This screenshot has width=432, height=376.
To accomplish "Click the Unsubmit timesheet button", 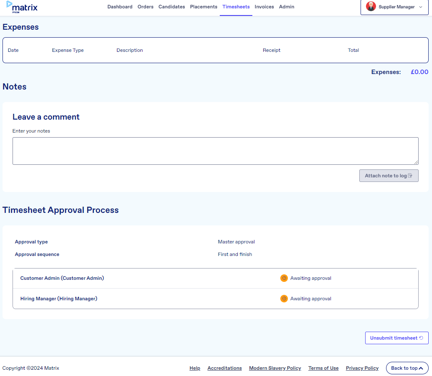I will tap(397, 338).
